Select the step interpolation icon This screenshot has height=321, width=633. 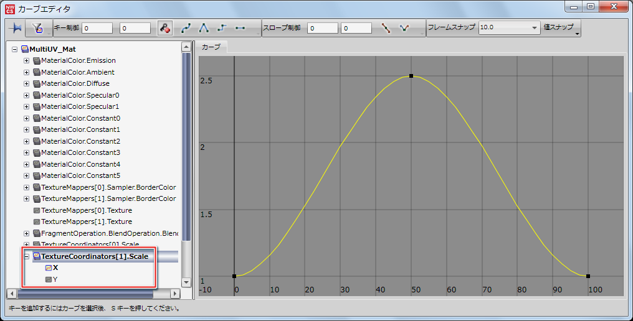(x=222, y=28)
